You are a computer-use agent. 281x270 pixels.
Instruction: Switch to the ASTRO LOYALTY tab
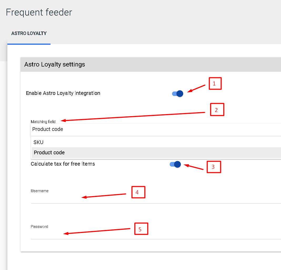29,33
